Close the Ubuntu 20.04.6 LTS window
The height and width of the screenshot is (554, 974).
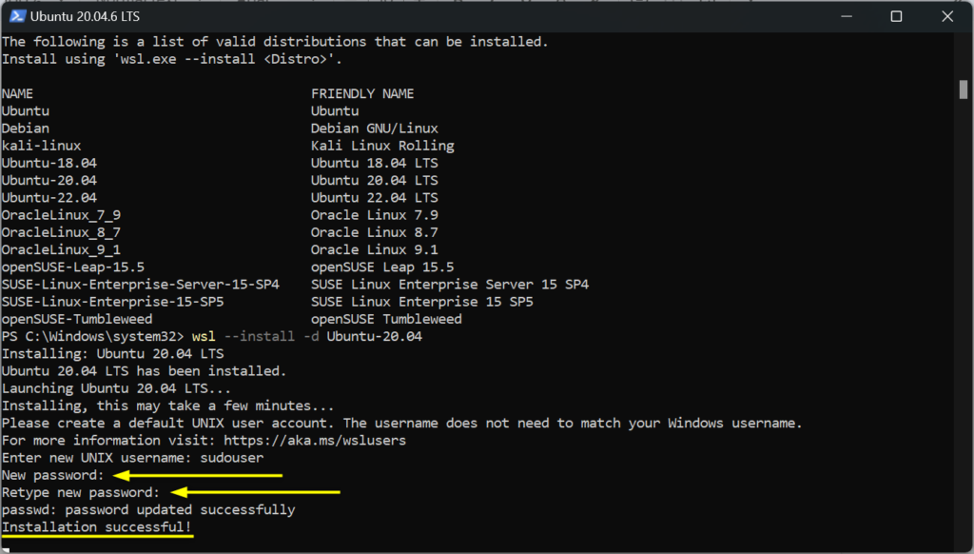[x=945, y=15]
